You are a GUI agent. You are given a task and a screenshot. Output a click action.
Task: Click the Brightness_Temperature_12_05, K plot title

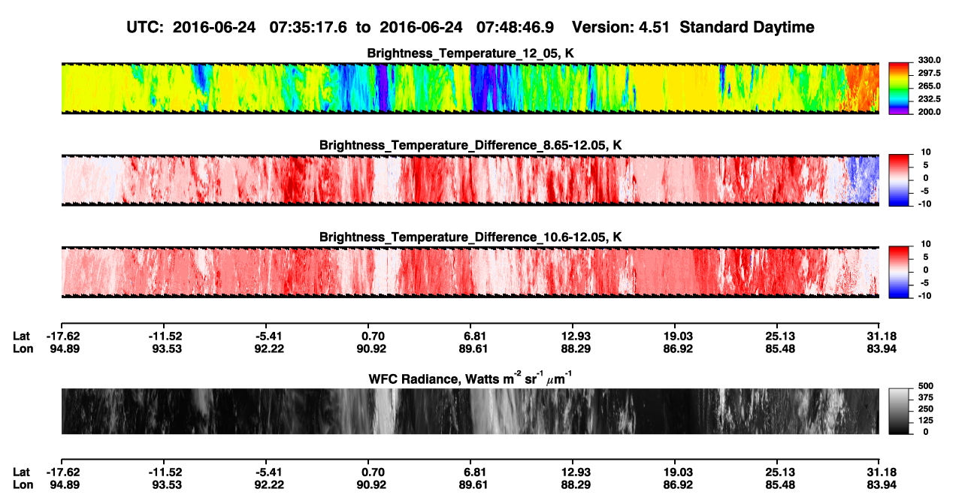coord(470,53)
